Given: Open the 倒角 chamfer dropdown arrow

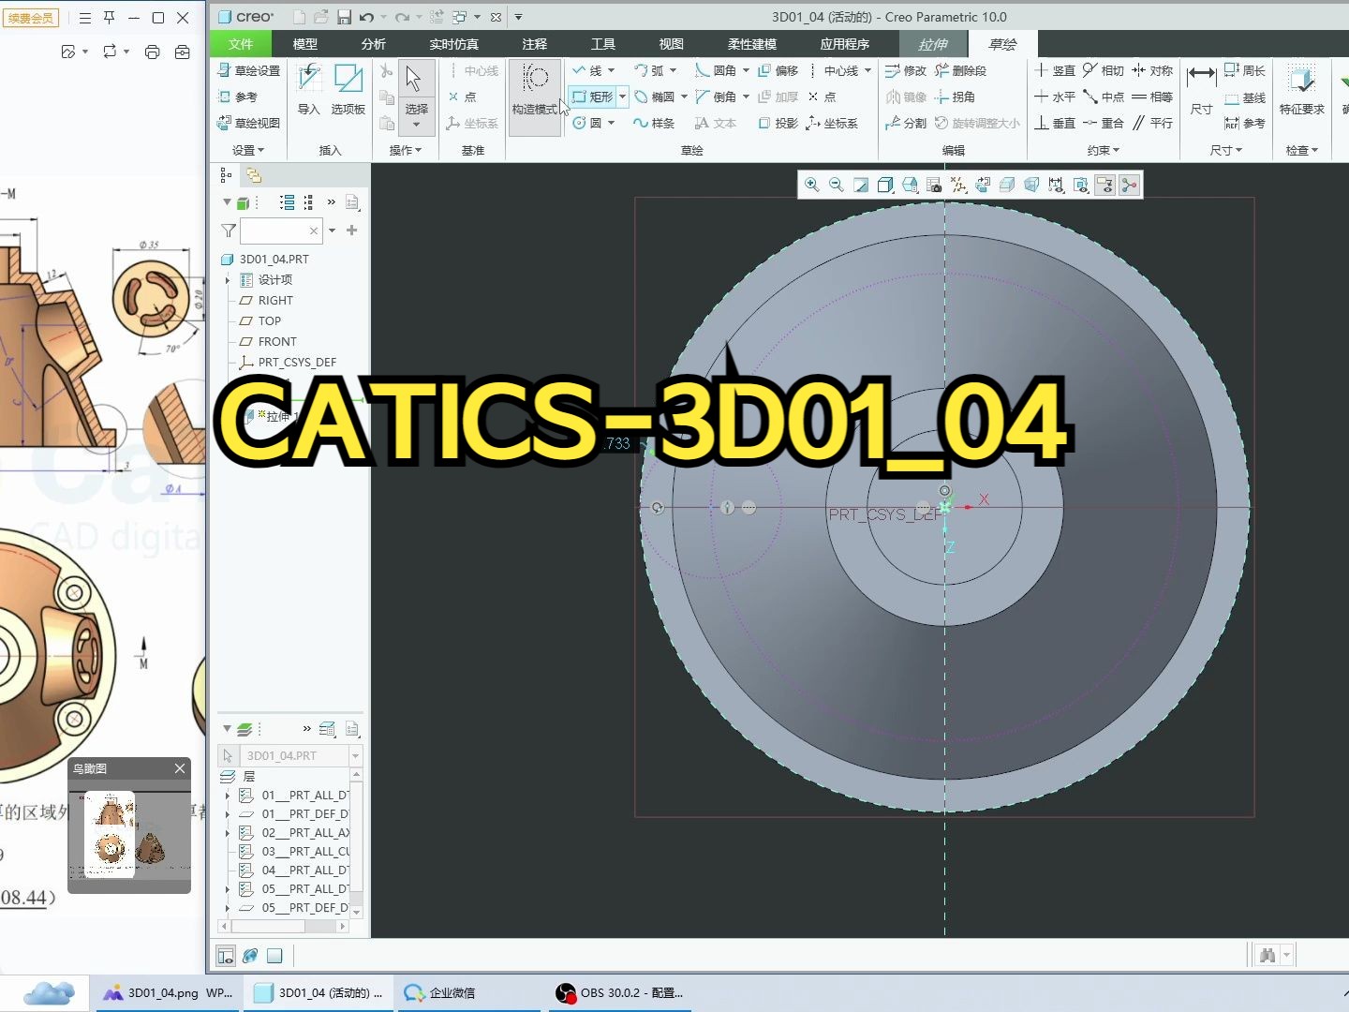Looking at the screenshot, I should point(746,97).
